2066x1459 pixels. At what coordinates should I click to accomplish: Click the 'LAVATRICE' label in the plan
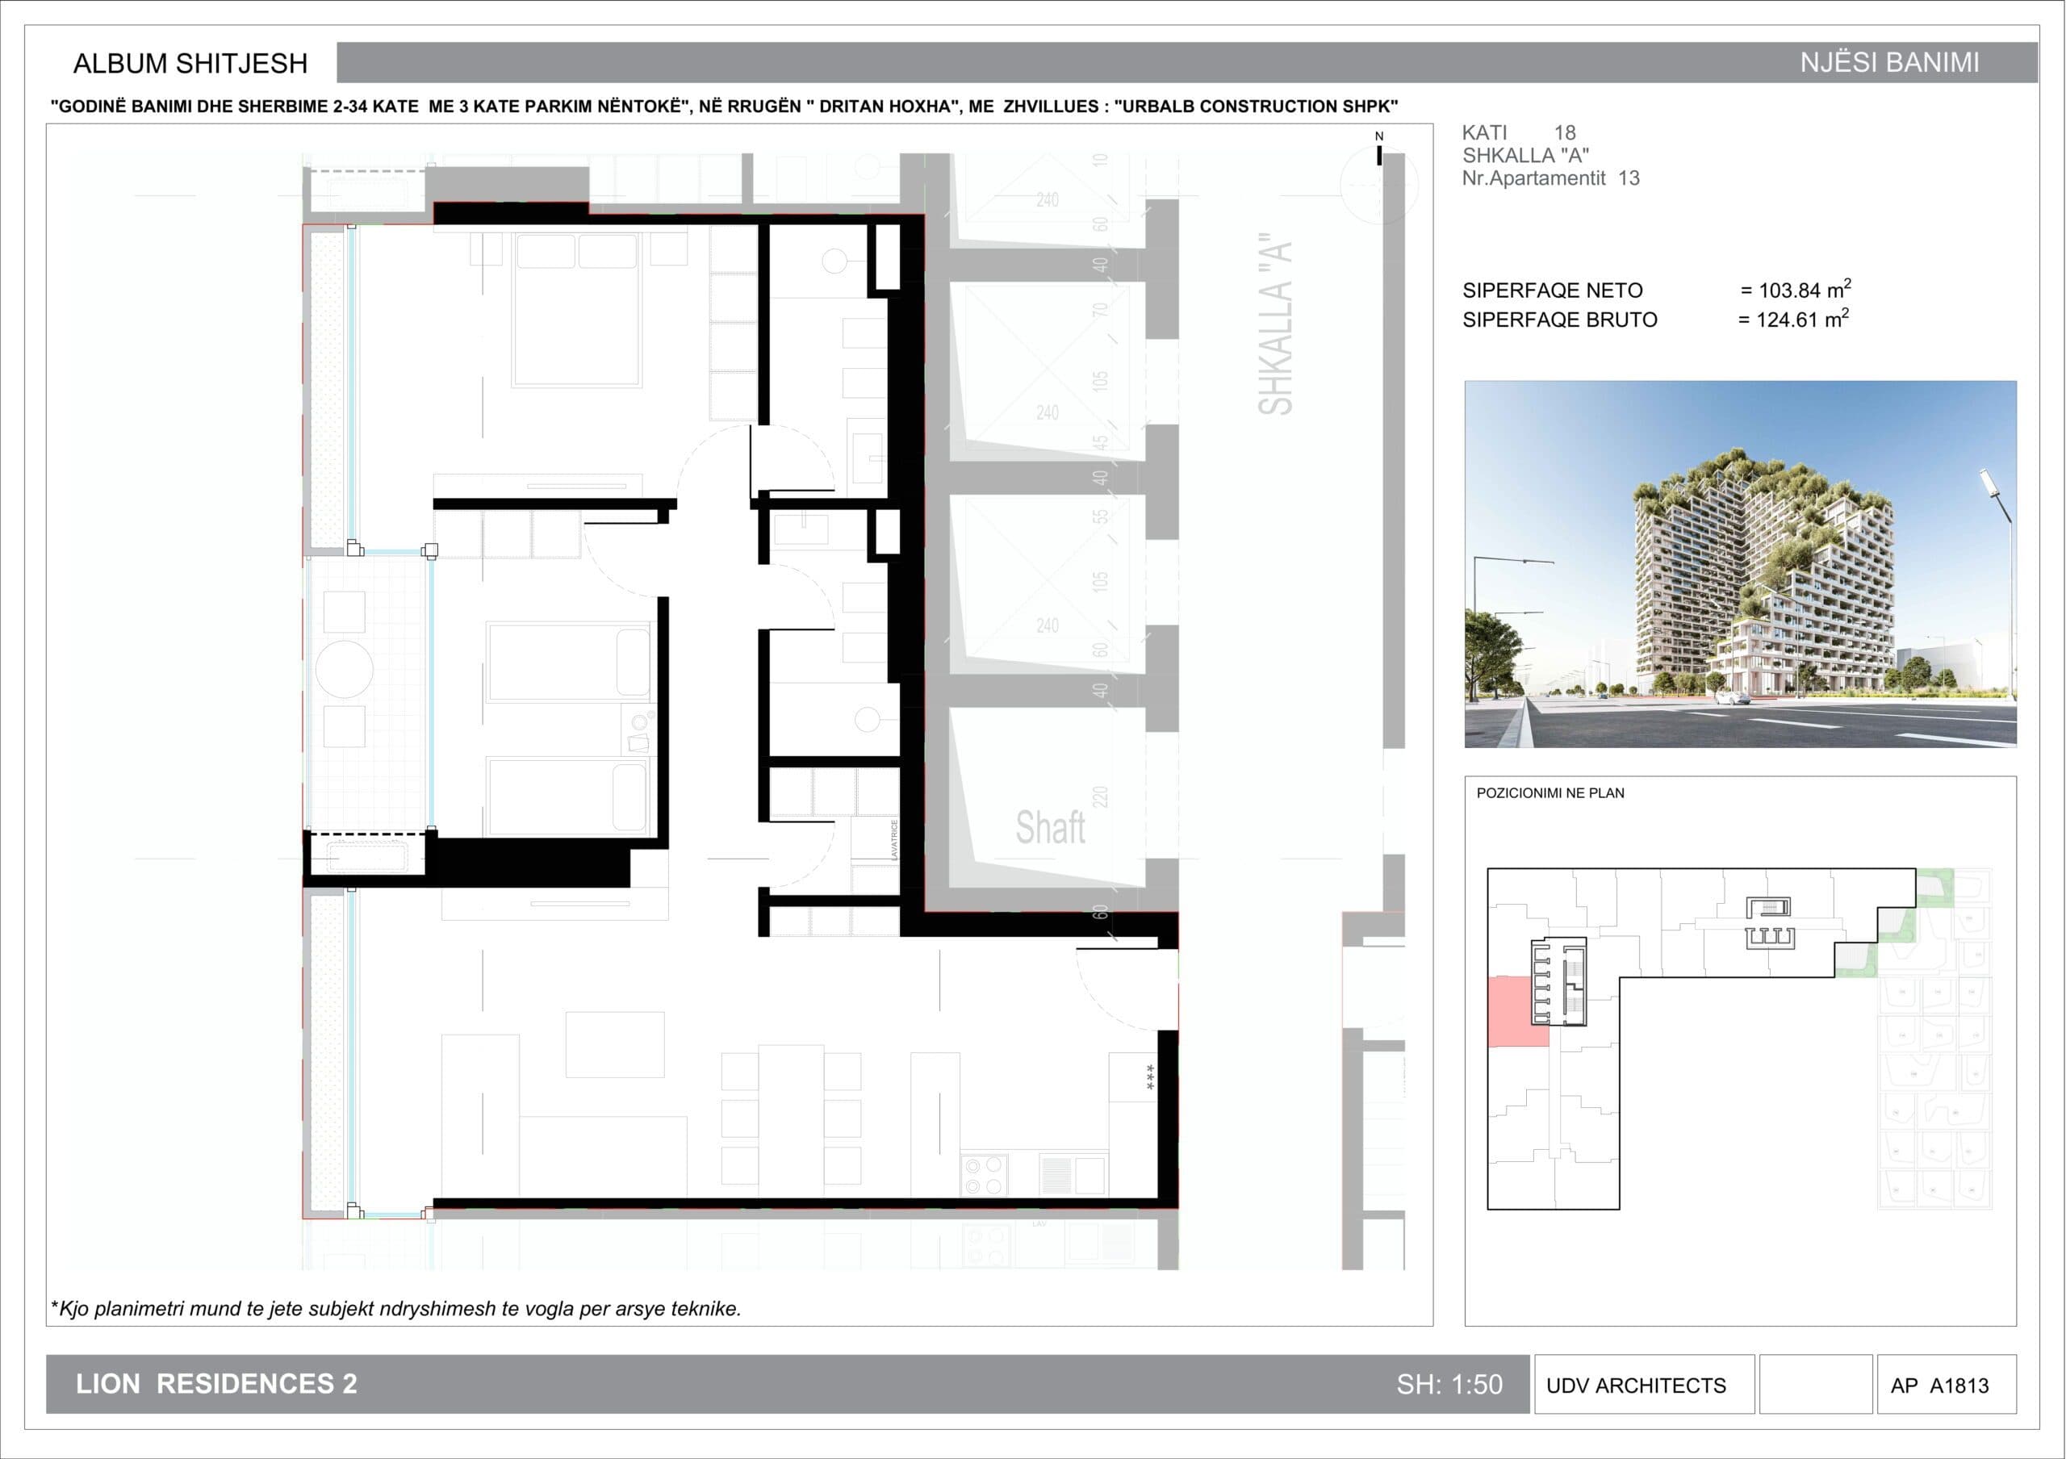(x=894, y=839)
